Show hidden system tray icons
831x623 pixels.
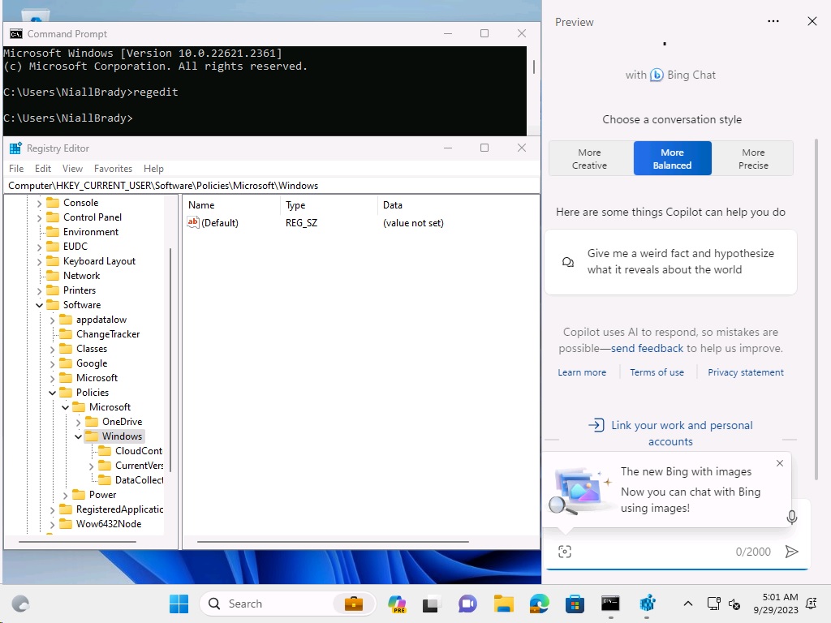point(687,604)
